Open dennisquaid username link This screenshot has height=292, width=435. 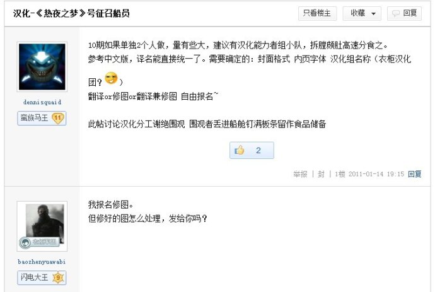[42, 102]
